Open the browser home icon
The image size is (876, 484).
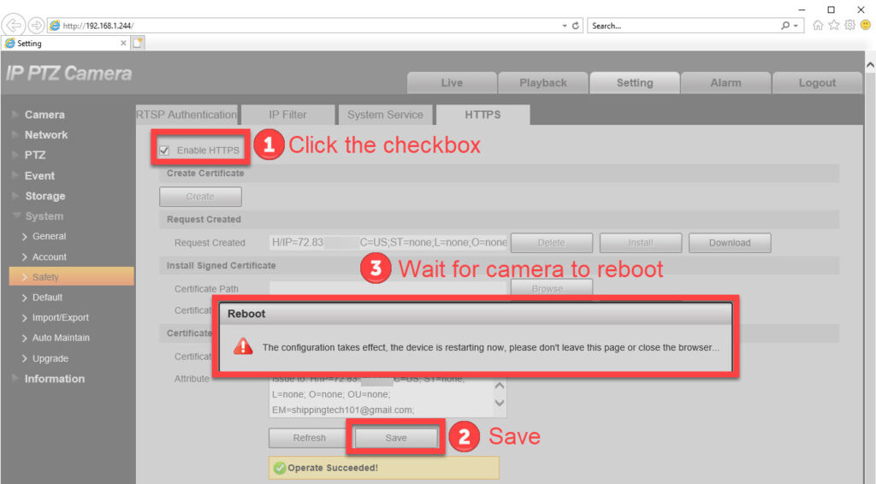coord(819,26)
